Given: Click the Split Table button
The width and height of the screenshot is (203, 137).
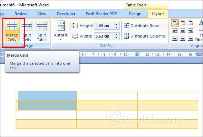Looking at the screenshot, I should pyautogui.click(x=42, y=31).
